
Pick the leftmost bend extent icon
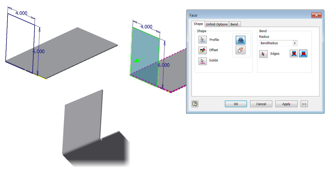click(294, 53)
